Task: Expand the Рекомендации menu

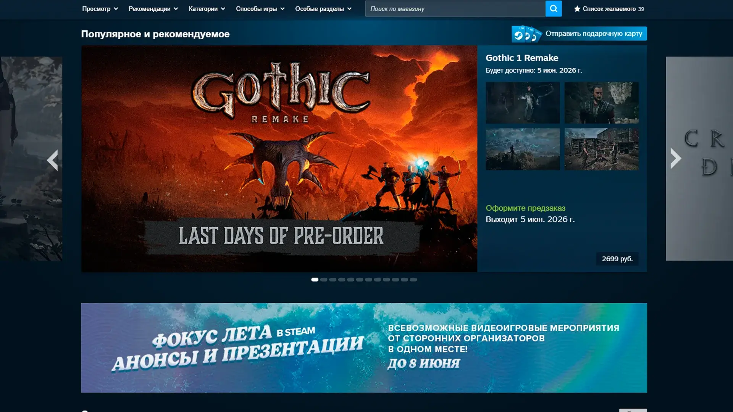Action: [x=153, y=9]
